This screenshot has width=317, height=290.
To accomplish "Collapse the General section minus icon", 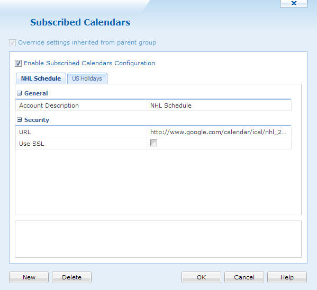I will (19, 93).
